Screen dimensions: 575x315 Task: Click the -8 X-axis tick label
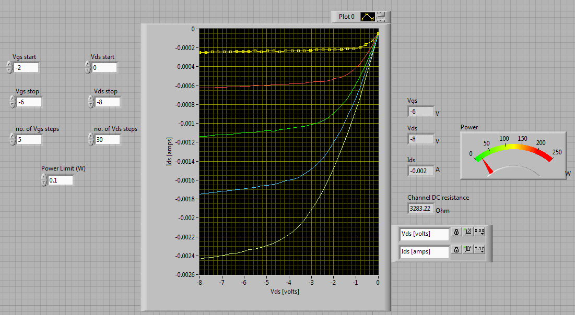click(x=199, y=283)
